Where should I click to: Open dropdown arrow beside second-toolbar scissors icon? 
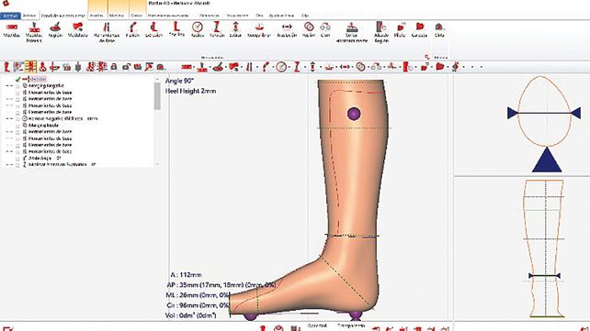pos(399,67)
